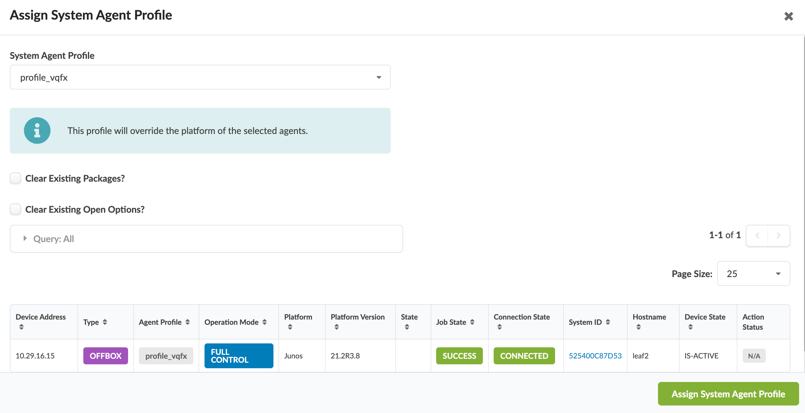Close the Assign System Agent Profile dialog

coord(789,16)
